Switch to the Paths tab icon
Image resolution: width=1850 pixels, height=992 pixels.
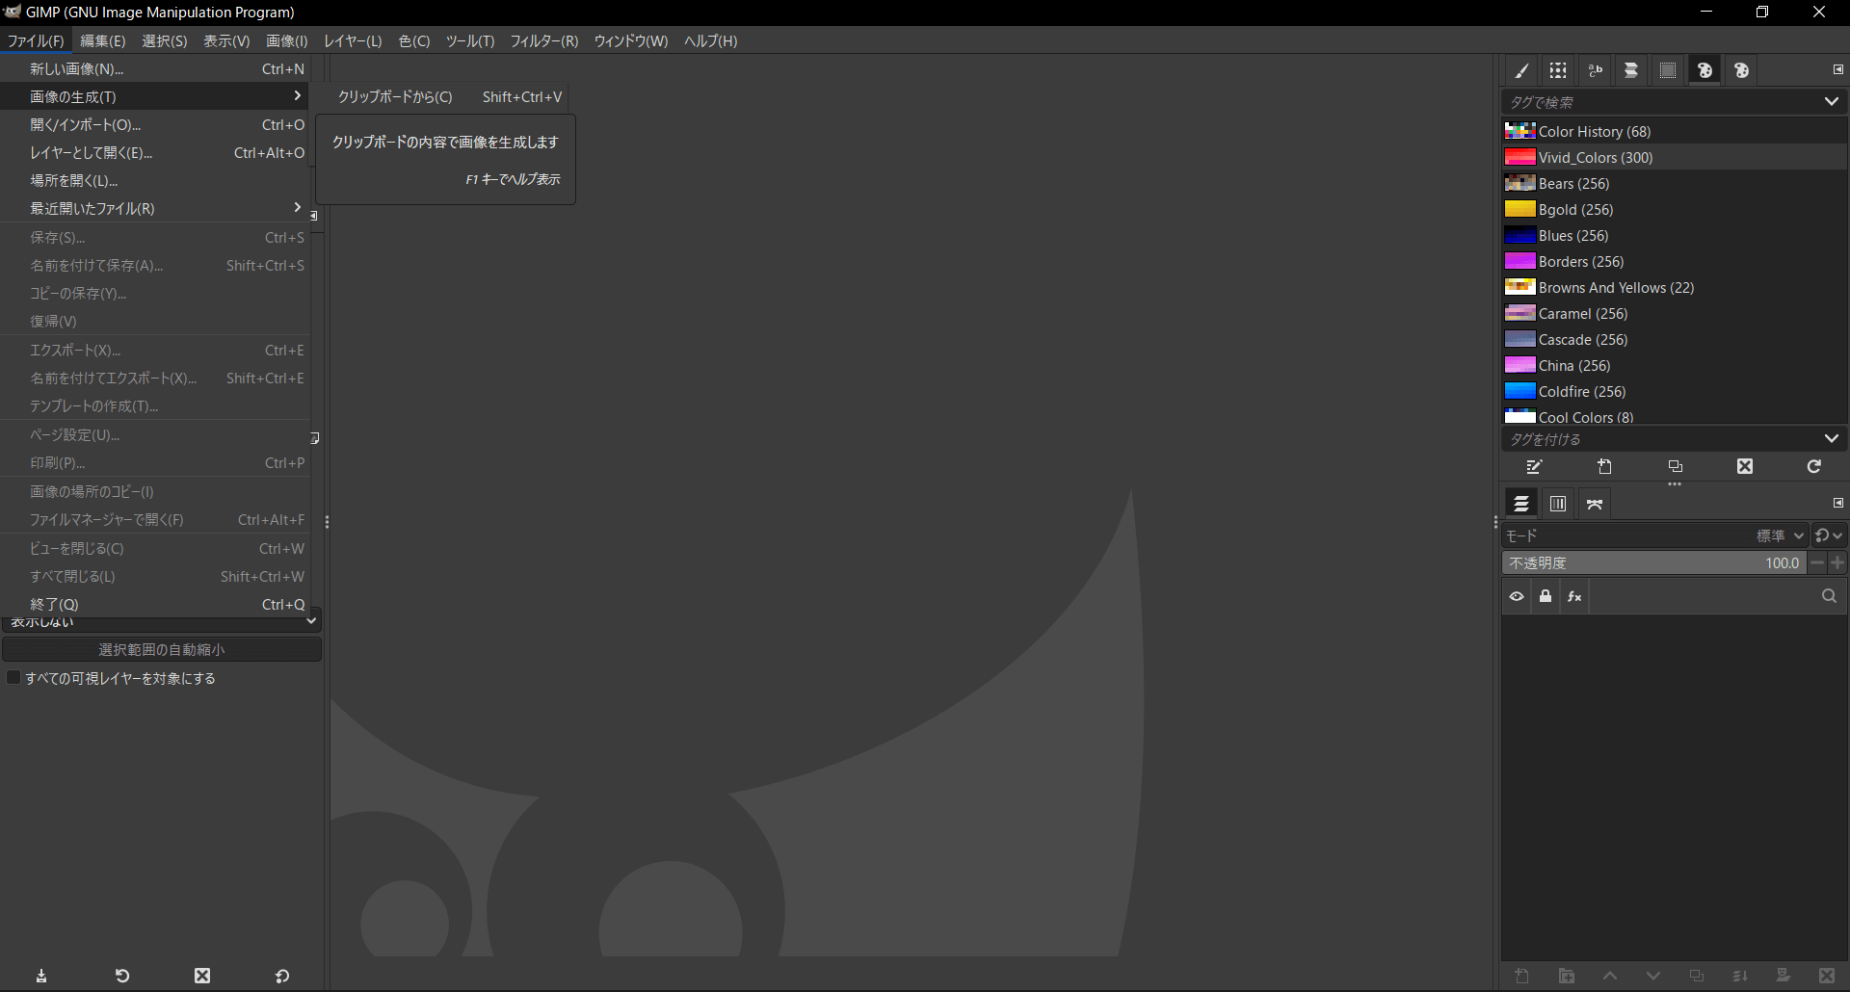point(1595,504)
